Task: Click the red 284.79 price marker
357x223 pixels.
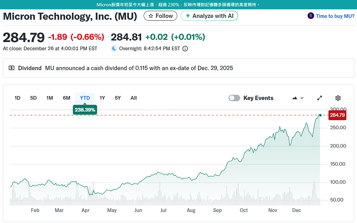Action: (x=337, y=115)
